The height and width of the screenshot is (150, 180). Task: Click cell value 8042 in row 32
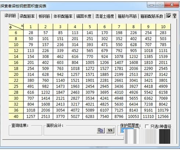(163, 104)
